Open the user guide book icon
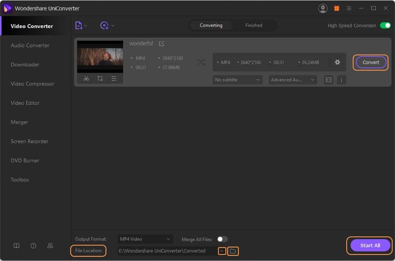The width and height of the screenshot is (395, 261). coord(16,246)
